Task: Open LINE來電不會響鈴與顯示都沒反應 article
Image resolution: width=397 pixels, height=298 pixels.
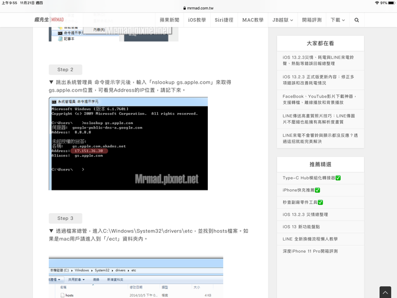Action: coord(320,139)
